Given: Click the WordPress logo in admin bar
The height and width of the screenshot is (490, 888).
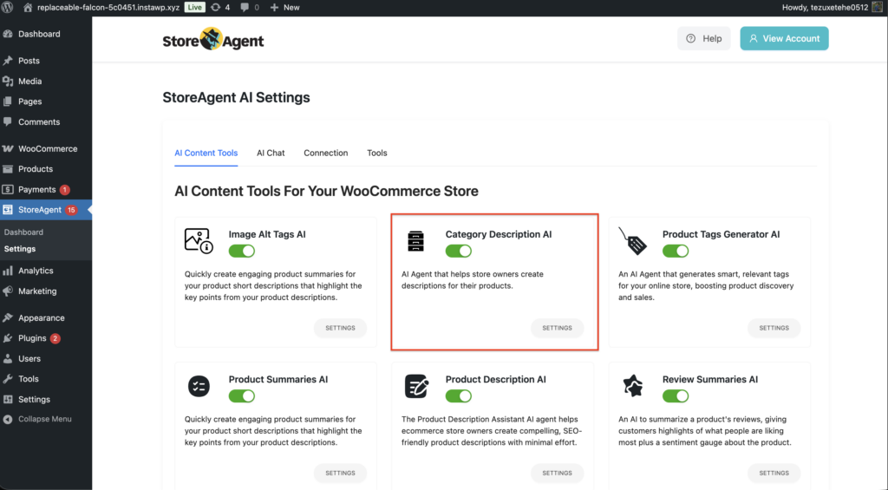Looking at the screenshot, I should 9,7.
